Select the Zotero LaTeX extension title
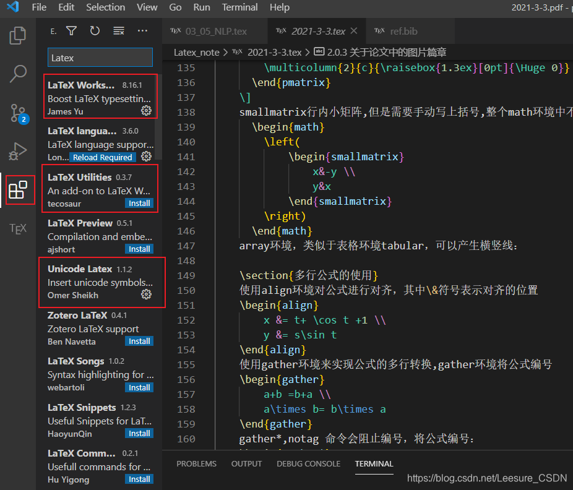This screenshot has width=573, height=490. [x=77, y=315]
